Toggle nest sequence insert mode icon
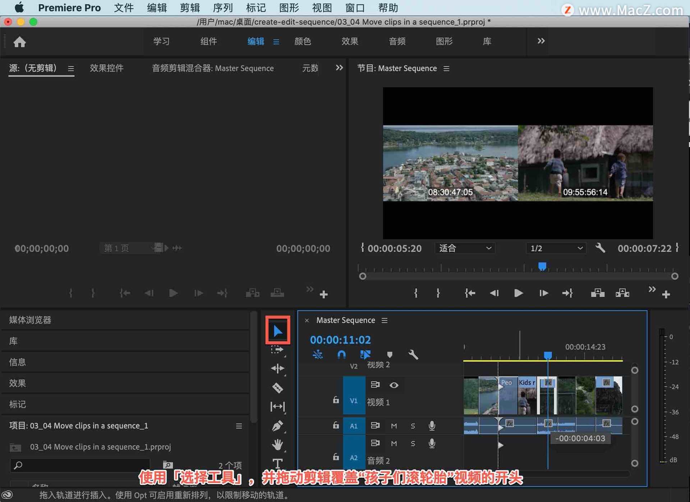Viewport: 690px width, 502px height. [x=318, y=355]
